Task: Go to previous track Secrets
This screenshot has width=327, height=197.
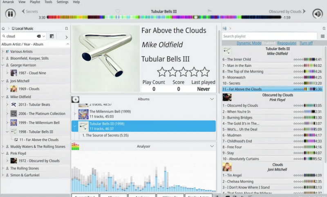Action: (x=30, y=11)
